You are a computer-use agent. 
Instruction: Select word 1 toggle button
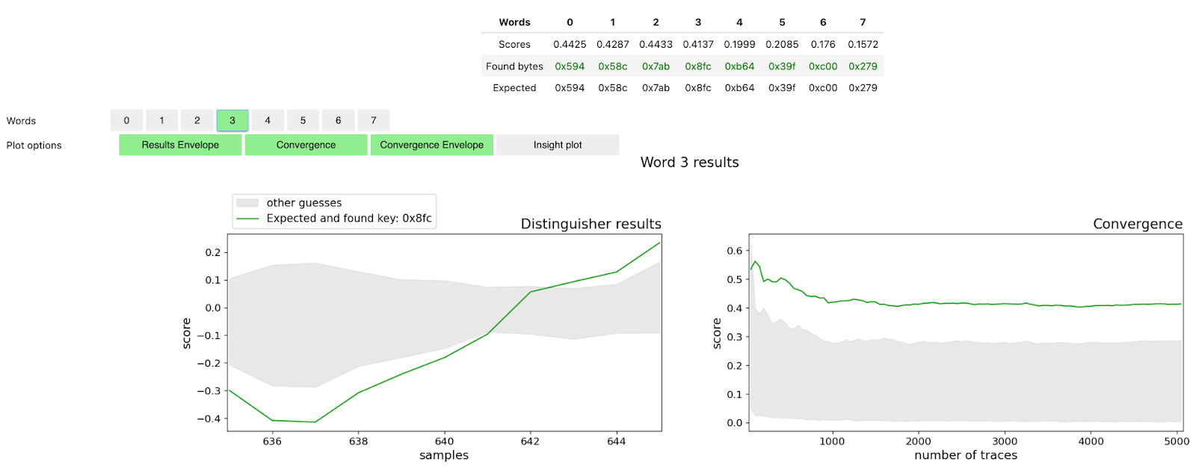point(161,120)
